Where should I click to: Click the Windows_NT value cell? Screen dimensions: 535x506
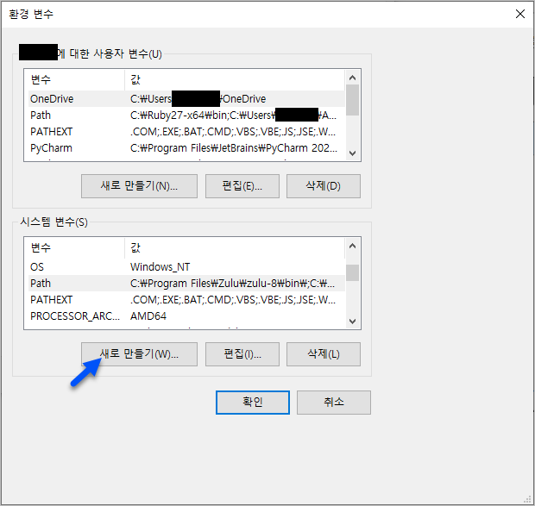(x=160, y=267)
